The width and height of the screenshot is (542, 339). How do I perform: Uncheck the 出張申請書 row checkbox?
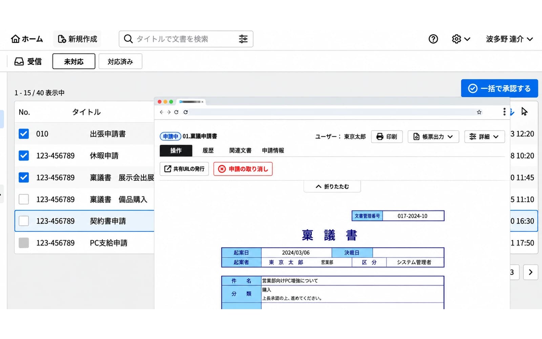pos(24,134)
